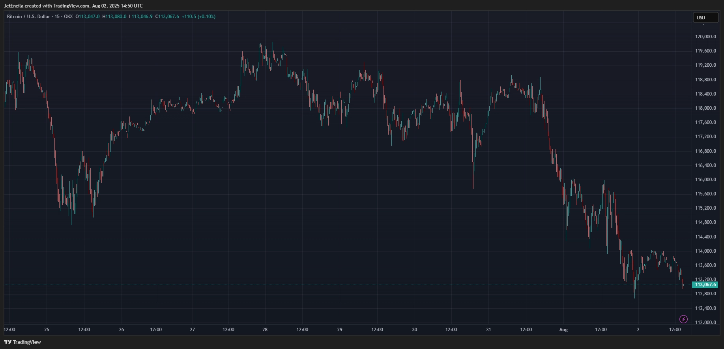
Task: Click the current price label 113,067.6
Action: coord(705,285)
